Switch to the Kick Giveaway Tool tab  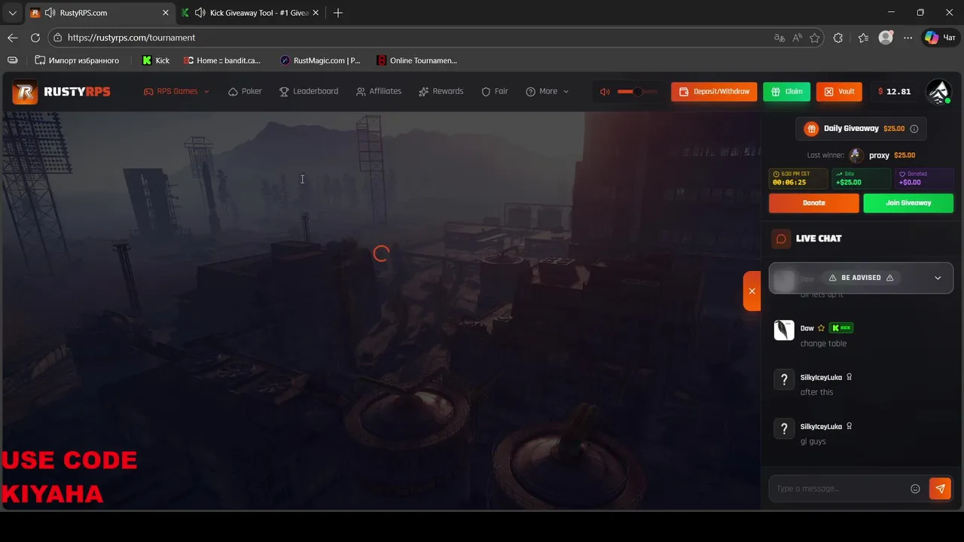click(251, 13)
